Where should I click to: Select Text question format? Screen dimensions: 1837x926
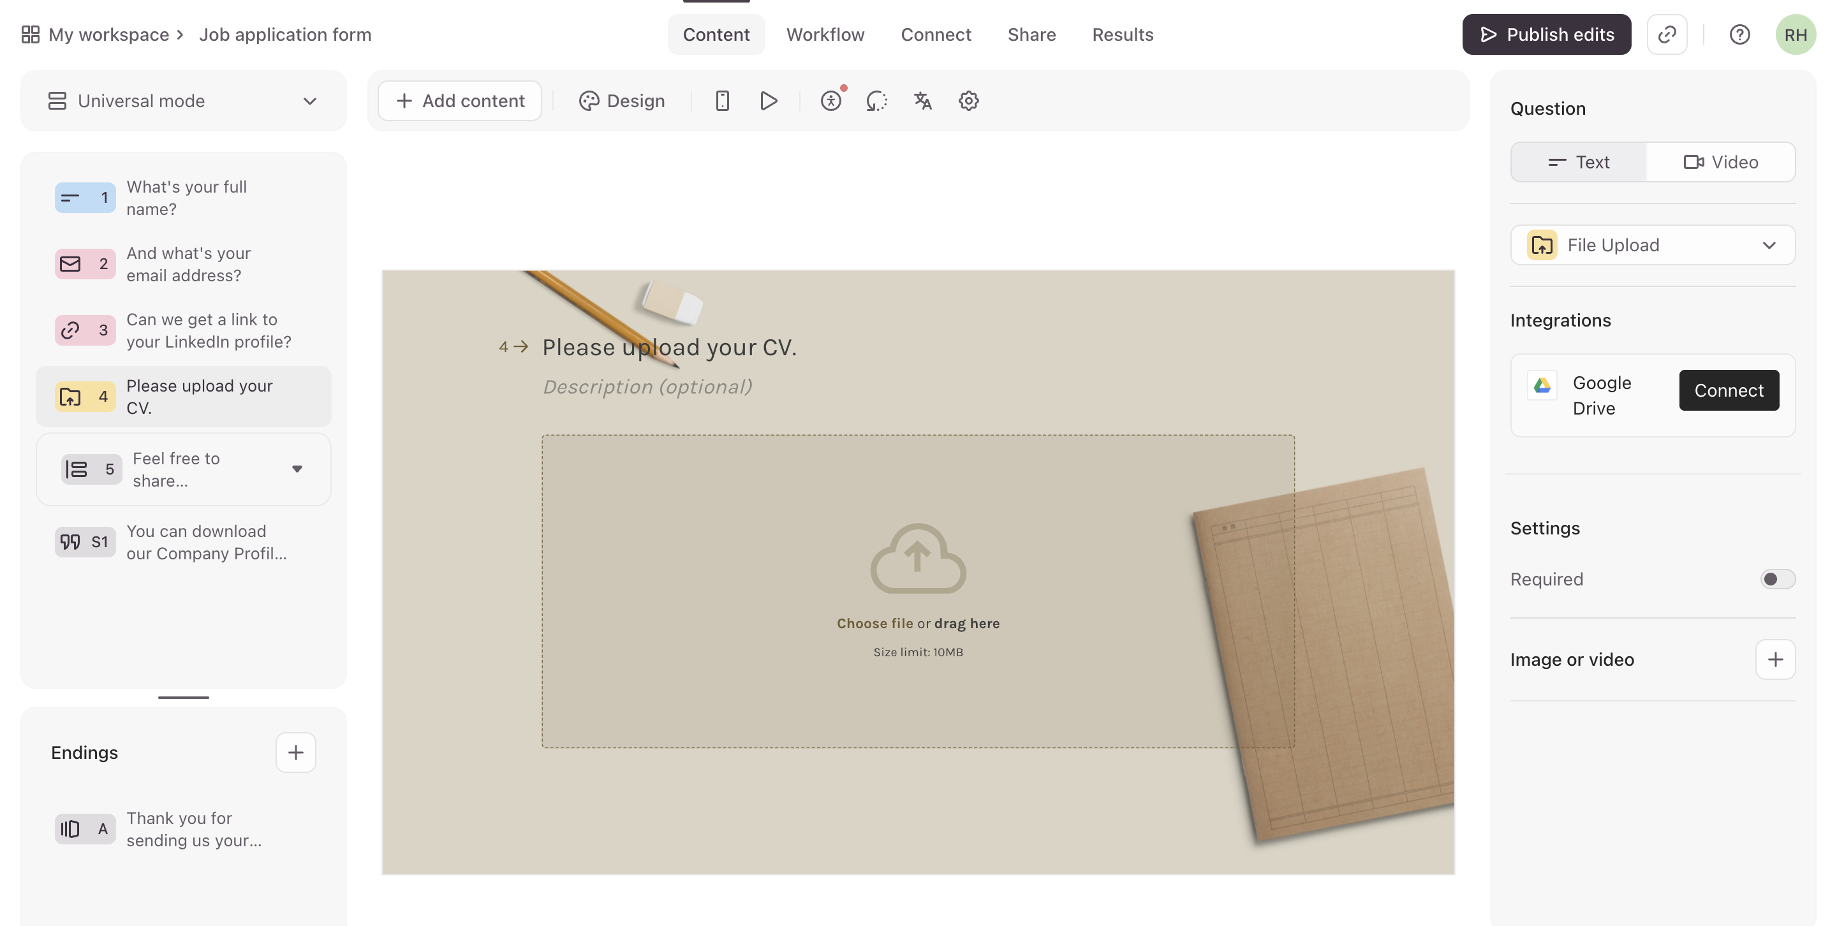pos(1578,162)
